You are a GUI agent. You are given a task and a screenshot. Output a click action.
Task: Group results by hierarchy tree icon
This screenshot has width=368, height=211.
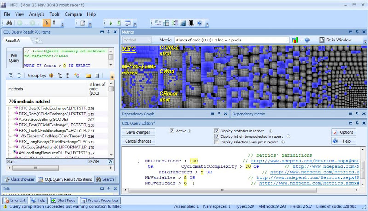coord(60,75)
